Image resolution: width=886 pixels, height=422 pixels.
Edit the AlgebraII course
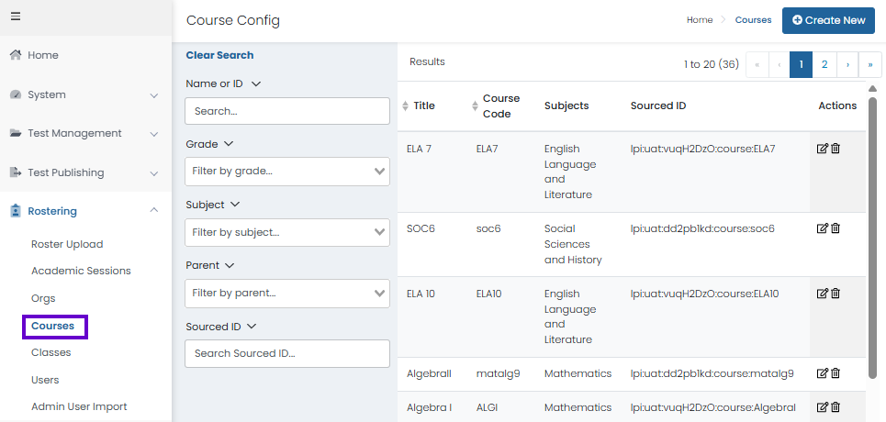[823, 372]
